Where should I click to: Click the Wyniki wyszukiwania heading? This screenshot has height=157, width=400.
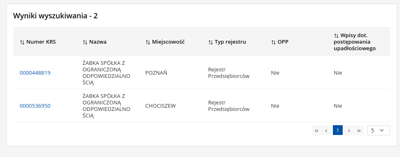[x=55, y=16]
